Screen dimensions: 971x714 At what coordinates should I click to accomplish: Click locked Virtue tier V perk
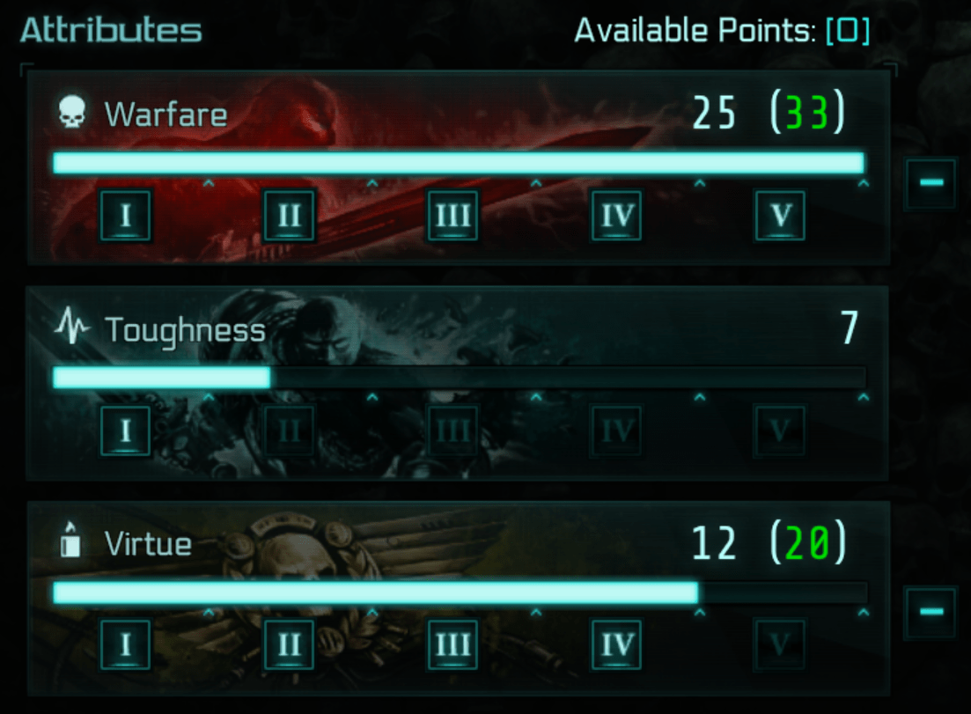click(780, 644)
